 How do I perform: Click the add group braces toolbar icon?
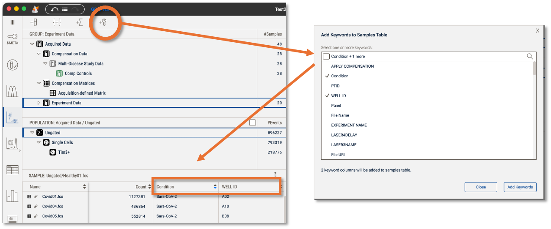click(57, 22)
